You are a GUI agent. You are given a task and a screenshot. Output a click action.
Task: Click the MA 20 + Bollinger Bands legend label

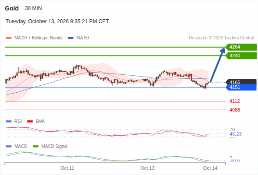coord(38,38)
